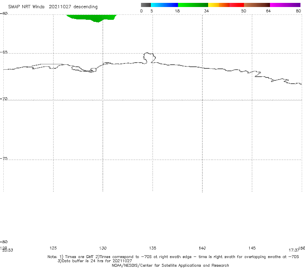The height and width of the screenshot is (268, 305).
Task: Click the 140 longitude label
Action: (x=202, y=248)
